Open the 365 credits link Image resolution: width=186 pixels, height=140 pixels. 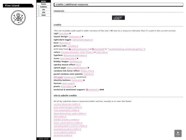pyautogui.click(x=60, y=117)
